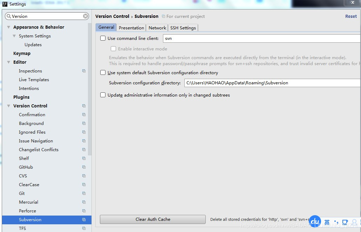
Task: Click the project icon beside Inspections
Action: pyautogui.click(x=84, y=71)
